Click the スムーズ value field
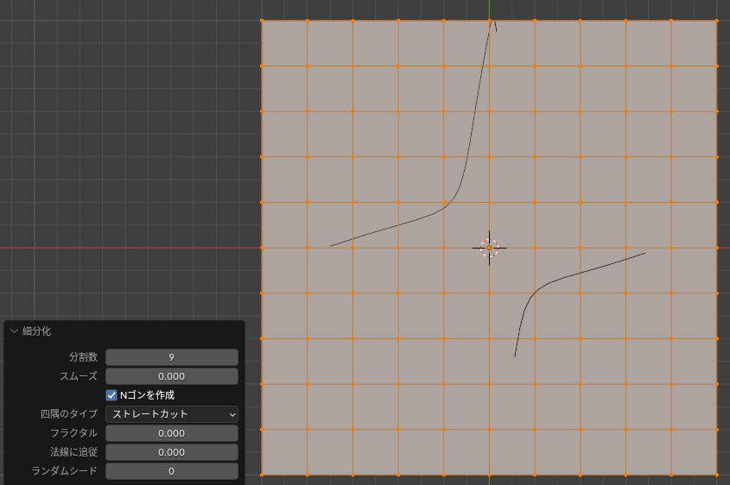 [x=172, y=376]
